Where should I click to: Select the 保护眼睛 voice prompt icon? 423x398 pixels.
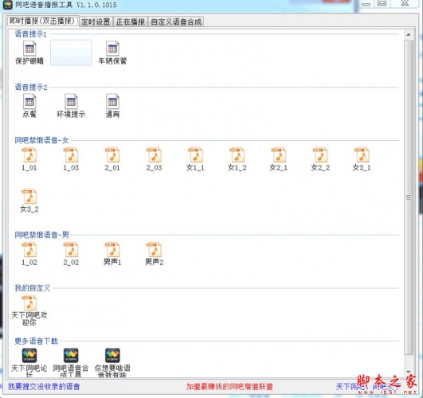point(29,53)
